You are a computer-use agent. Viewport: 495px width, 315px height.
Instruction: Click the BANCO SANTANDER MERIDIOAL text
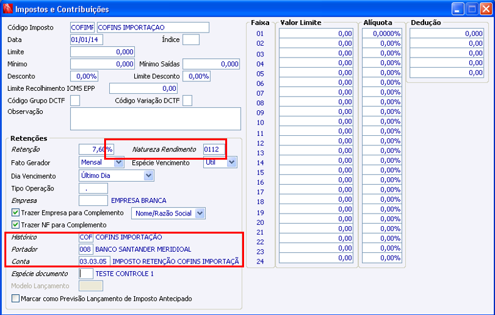[x=143, y=249]
